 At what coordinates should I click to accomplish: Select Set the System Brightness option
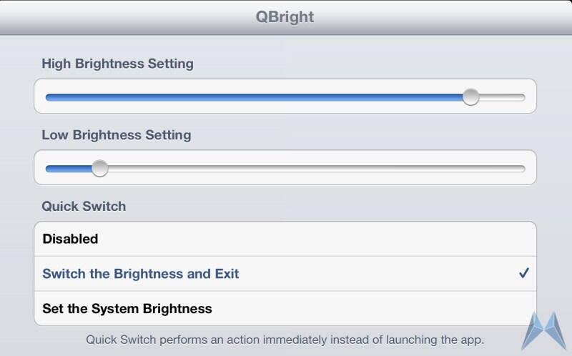point(285,308)
